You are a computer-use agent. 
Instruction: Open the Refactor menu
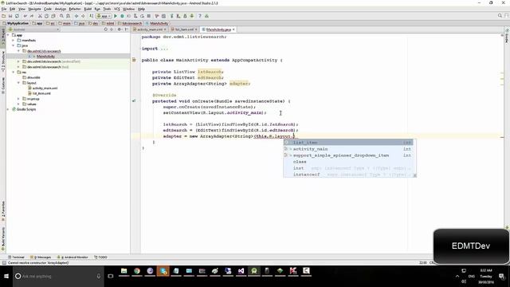point(75,9)
